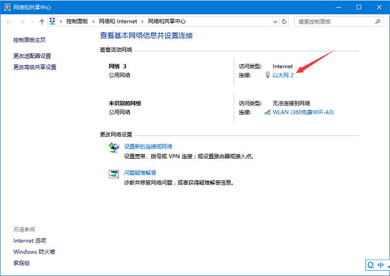
Task: Go to 更改高级共享设置
Action: click(x=34, y=67)
